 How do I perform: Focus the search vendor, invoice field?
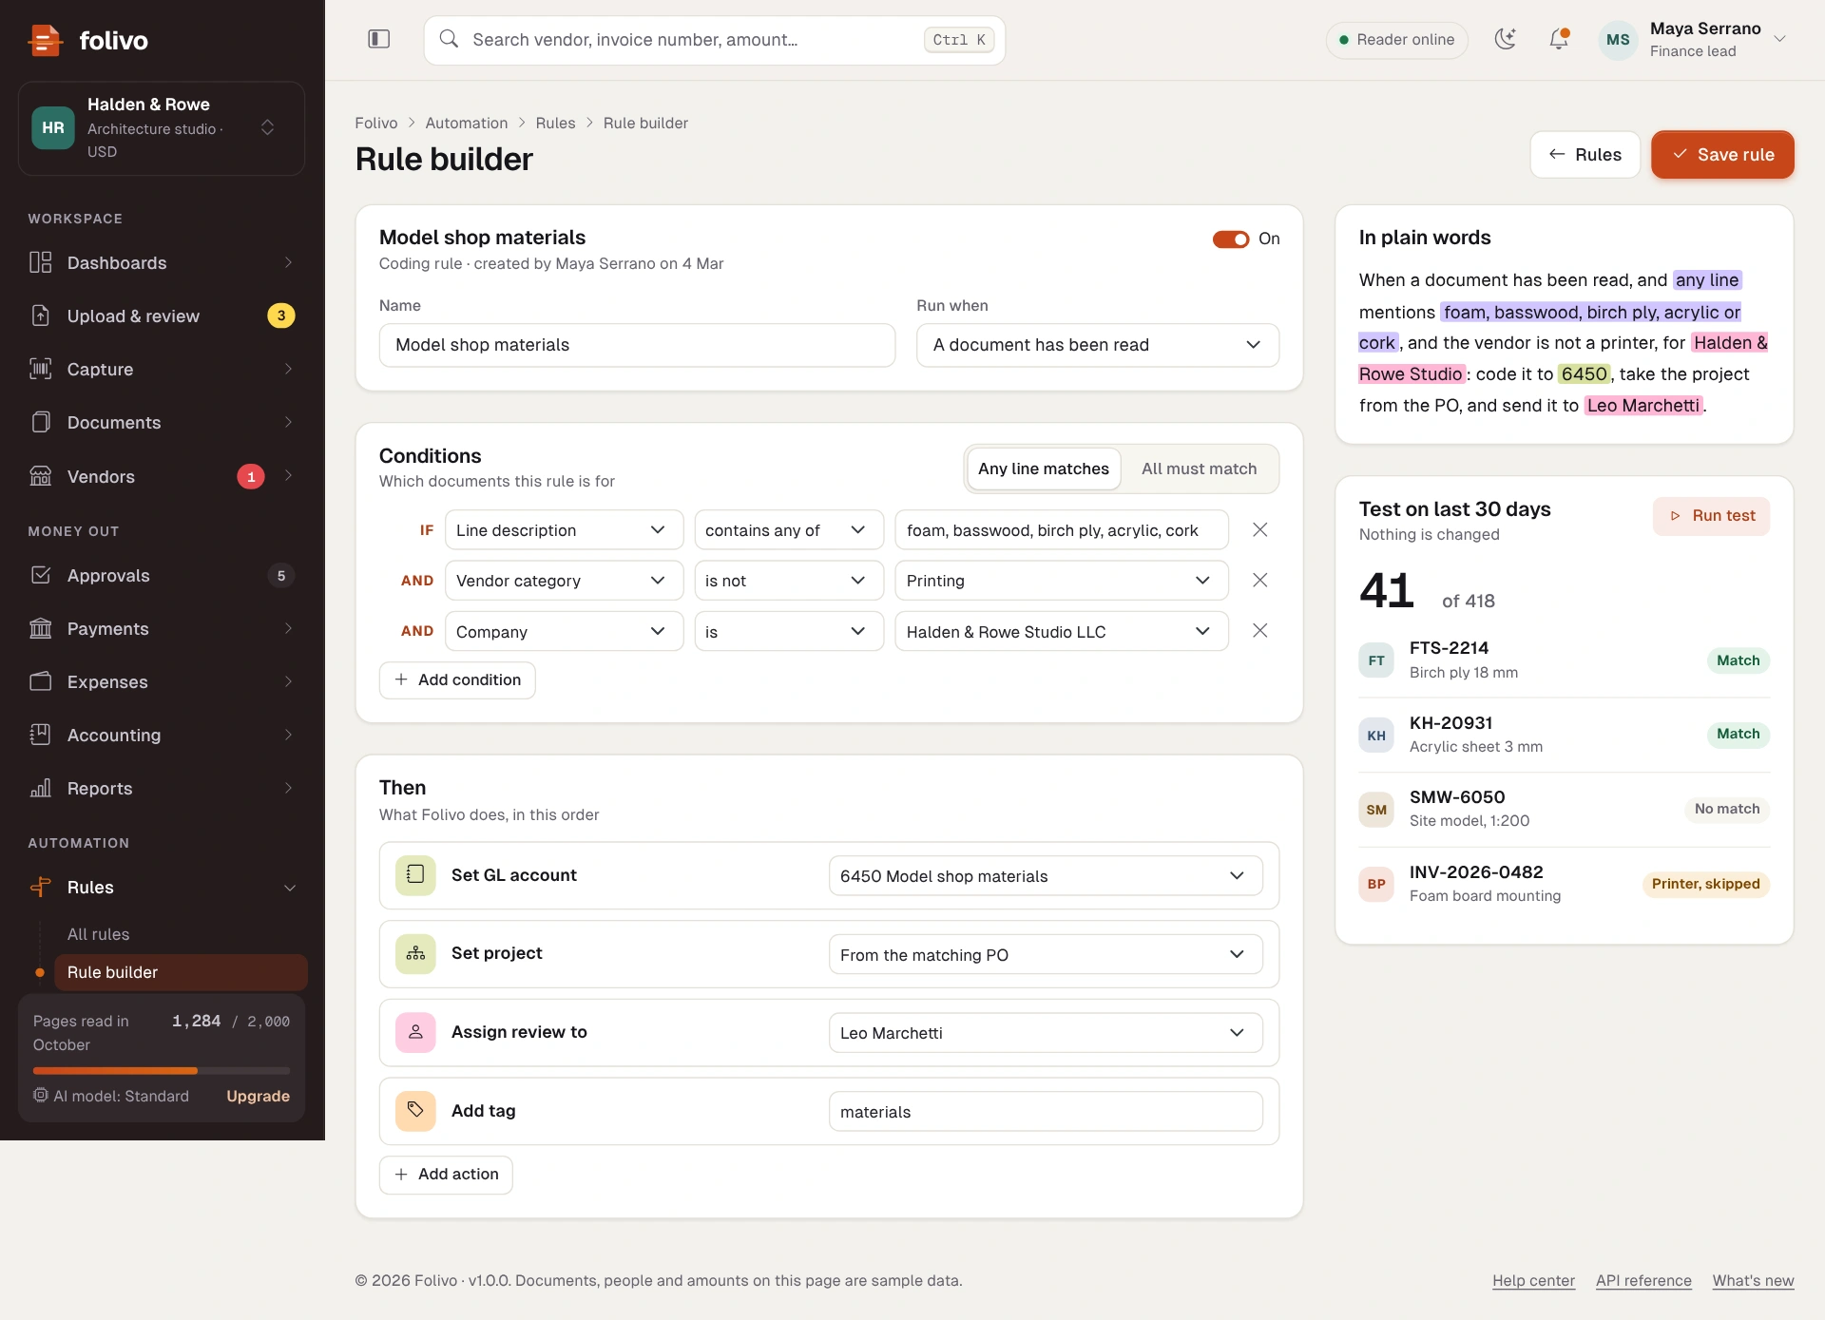coord(715,40)
